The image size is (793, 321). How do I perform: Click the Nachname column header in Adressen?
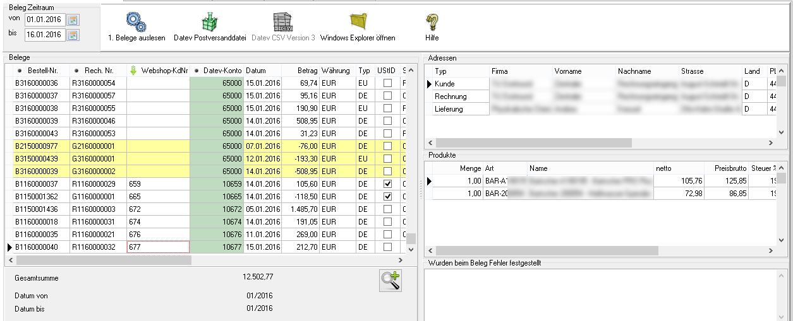coord(634,71)
